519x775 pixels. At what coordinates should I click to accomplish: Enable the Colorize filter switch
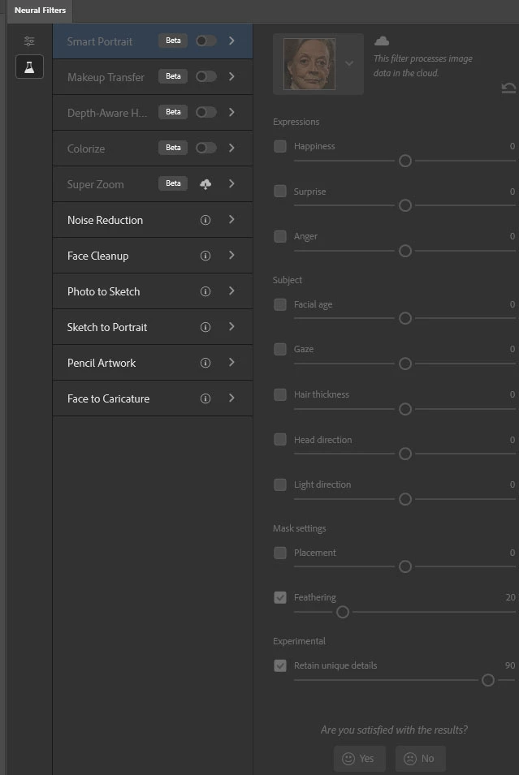pos(205,149)
